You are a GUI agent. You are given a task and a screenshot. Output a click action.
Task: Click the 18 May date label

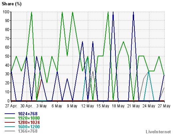click(x=118, y=106)
